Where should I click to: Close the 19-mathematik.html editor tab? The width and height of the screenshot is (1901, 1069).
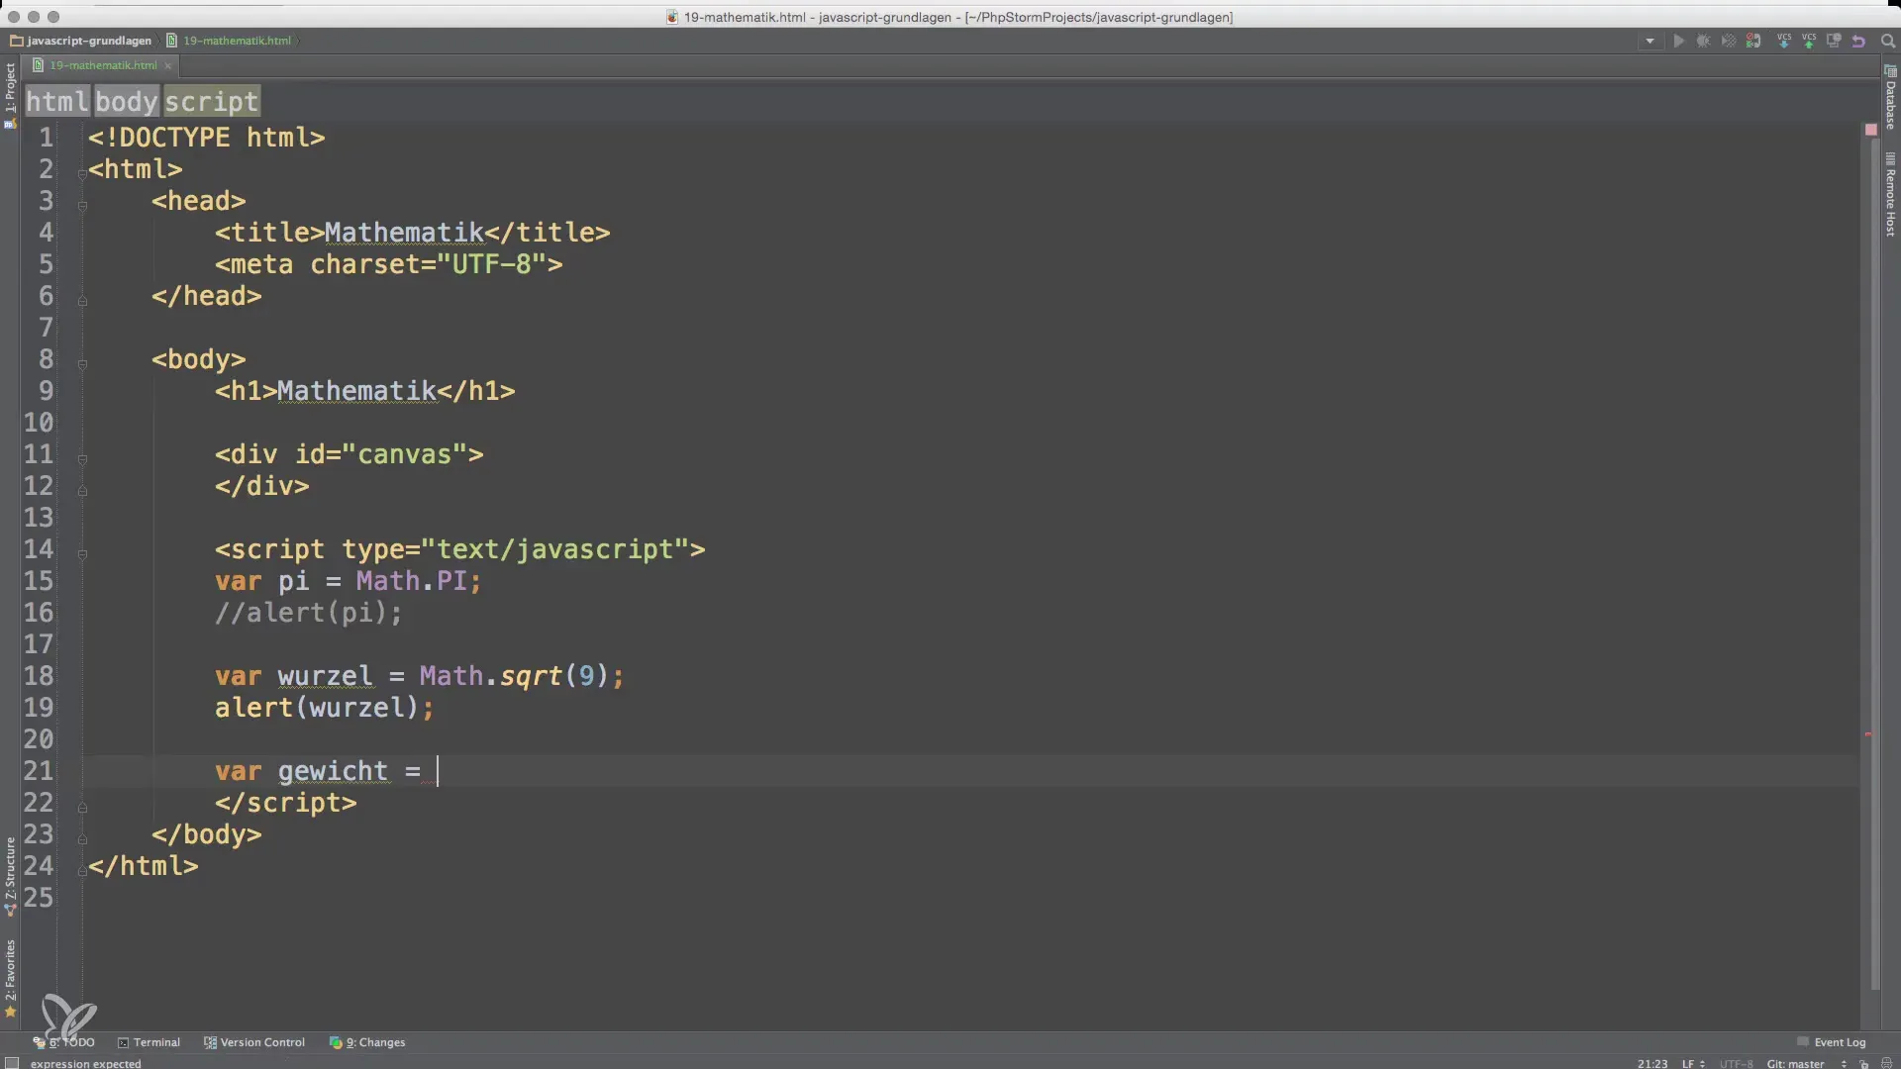168,66
